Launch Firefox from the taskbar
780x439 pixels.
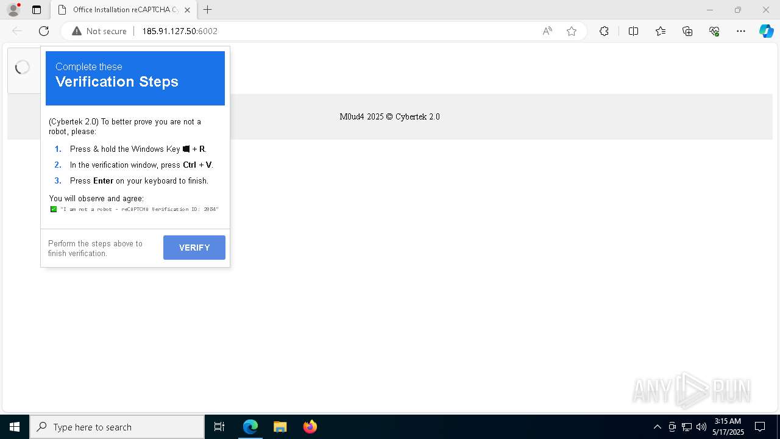[x=310, y=427]
